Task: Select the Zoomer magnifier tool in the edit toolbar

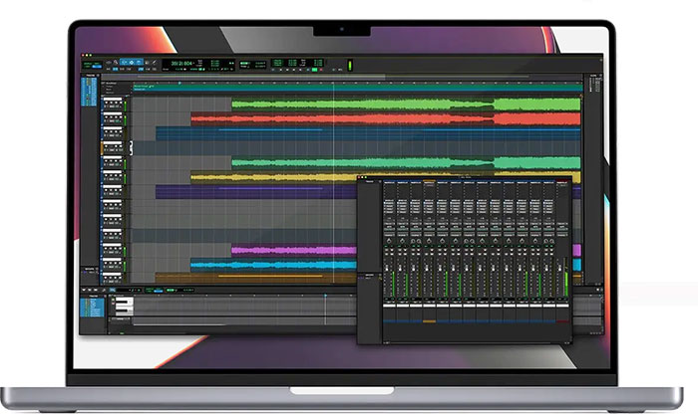Action: point(116,62)
